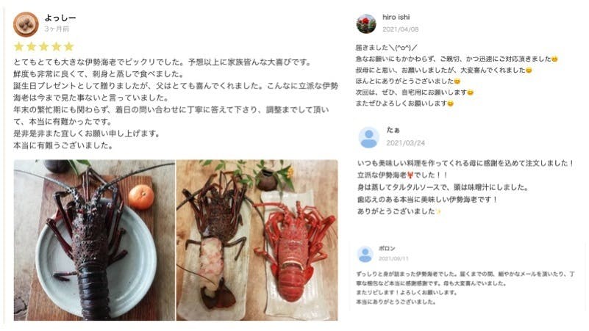The width and height of the screenshot is (589, 331).
Task: Click the first yellow rating star
Action: click(19, 46)
